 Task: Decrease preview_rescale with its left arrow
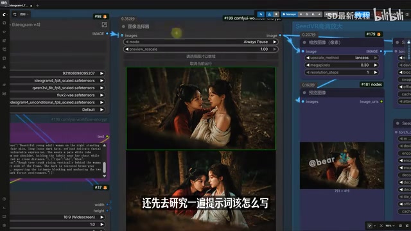pyautogui.click(x=127, y=49)
